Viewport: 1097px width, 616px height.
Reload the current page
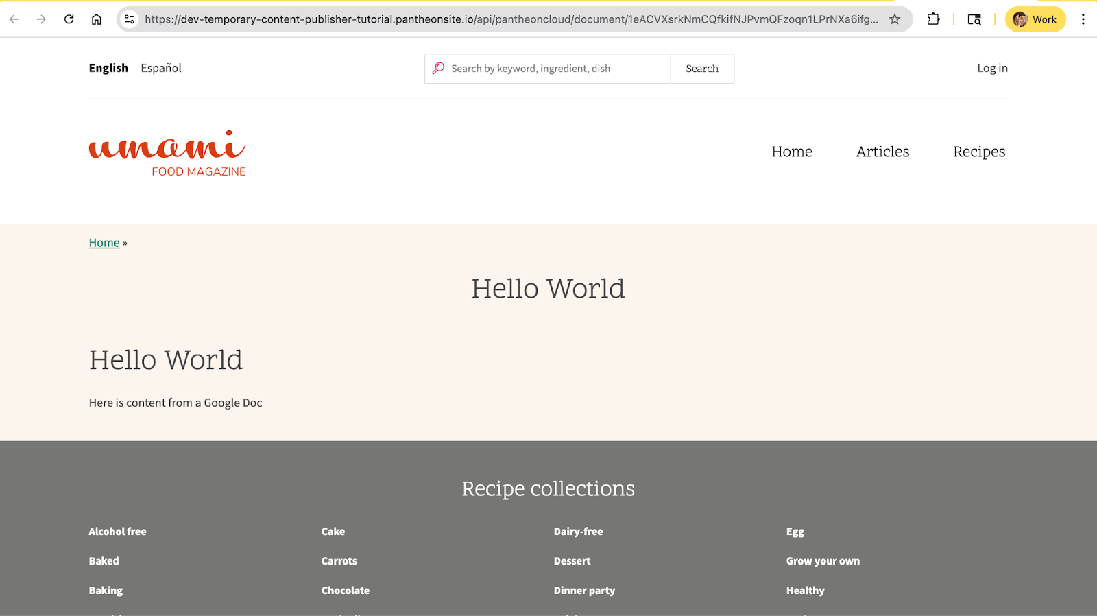69,19
